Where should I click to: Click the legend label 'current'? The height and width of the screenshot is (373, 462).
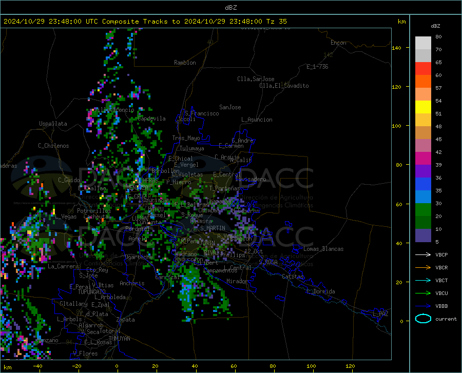point(446,319)
